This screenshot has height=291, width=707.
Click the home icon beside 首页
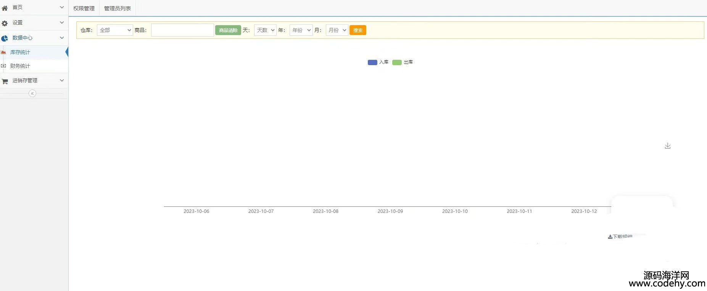[5, 8]
